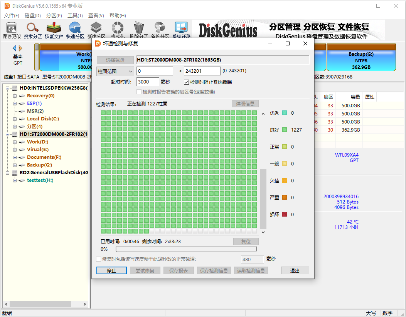
Task: Click scroll-down arrow of the detection grid
Action: coord(263,232)
